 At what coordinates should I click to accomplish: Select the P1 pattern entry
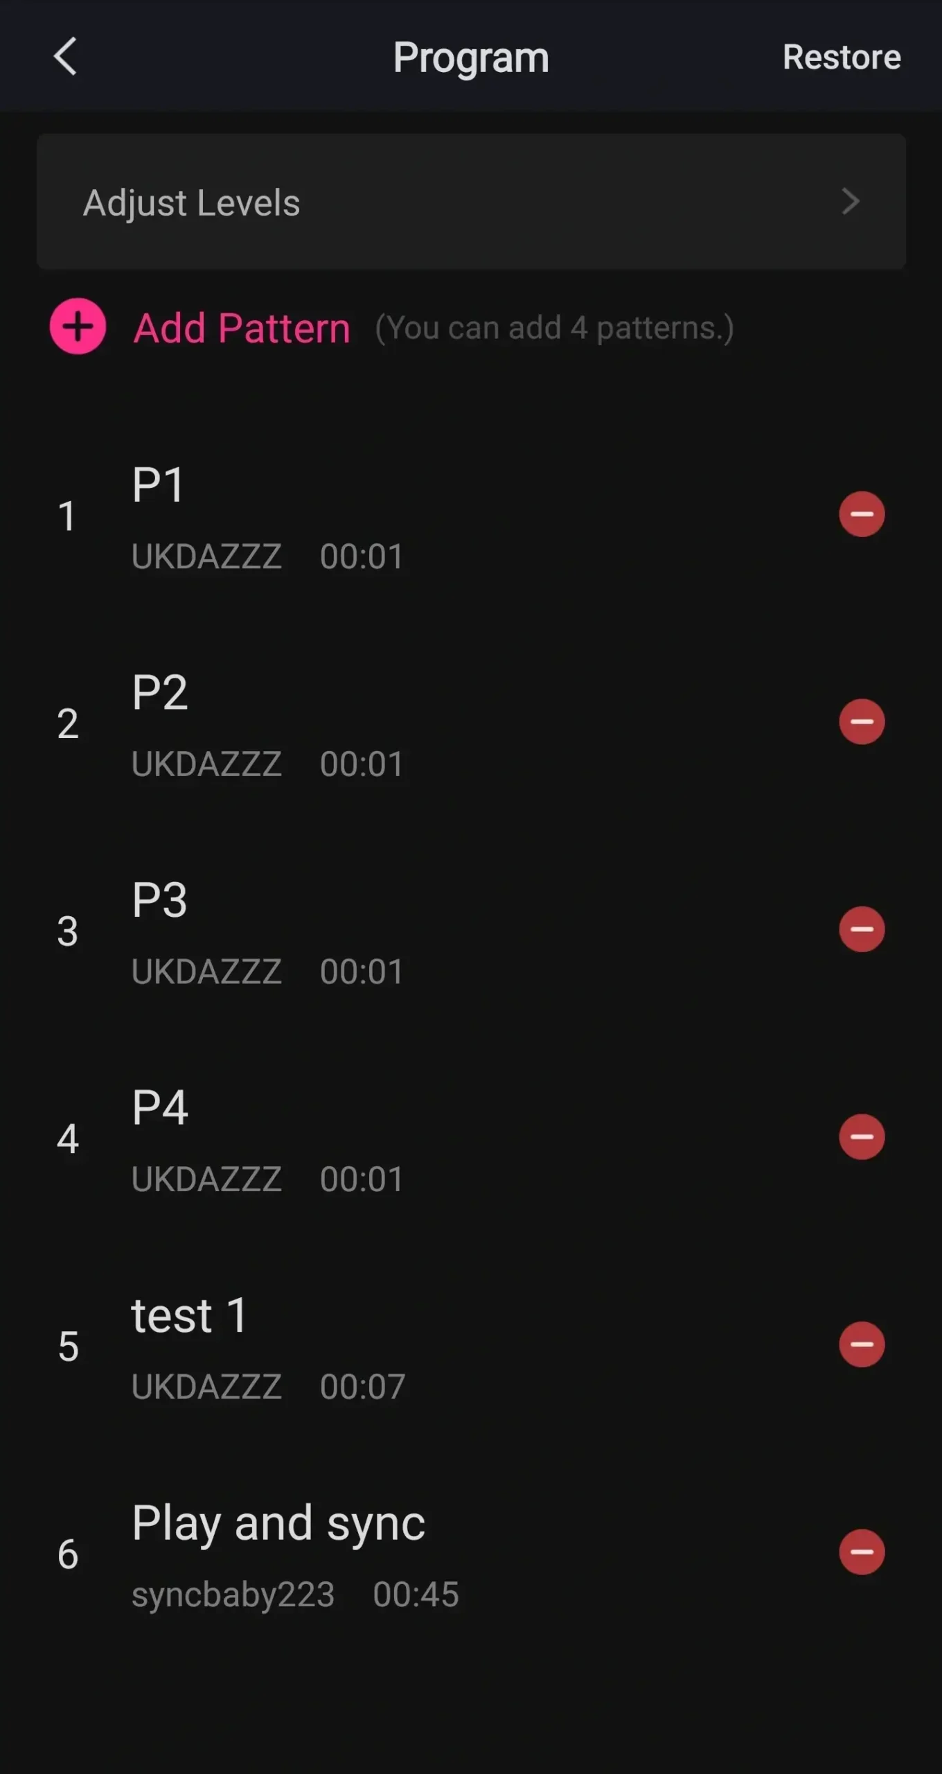coord(158,484)
